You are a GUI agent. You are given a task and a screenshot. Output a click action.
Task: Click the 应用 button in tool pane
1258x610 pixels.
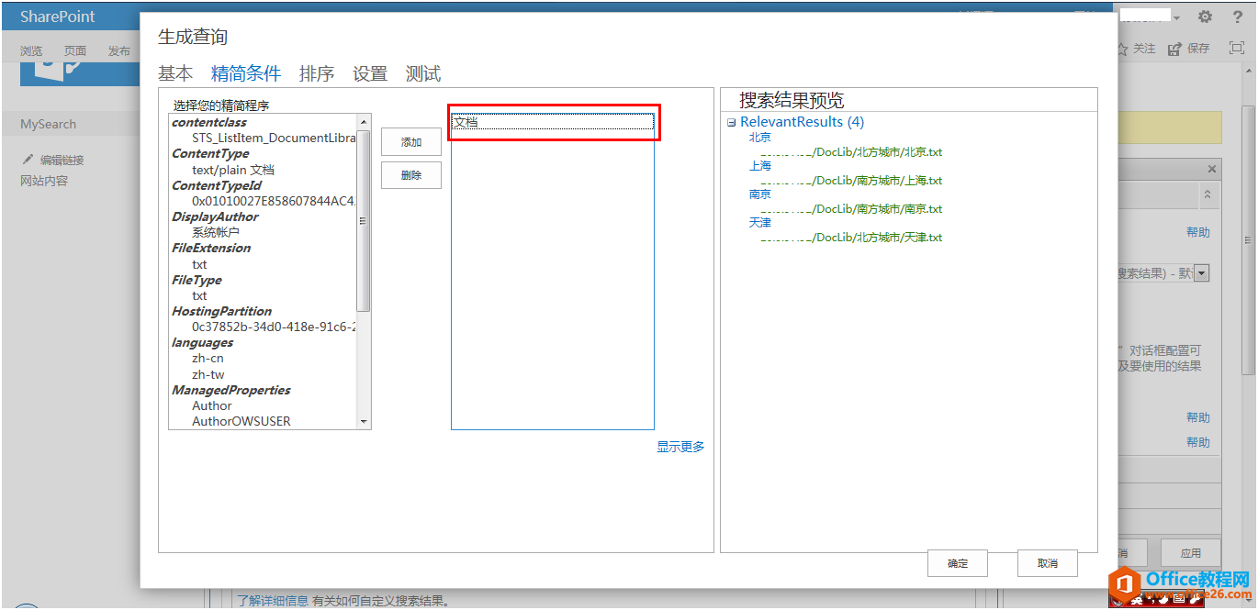1191,553
